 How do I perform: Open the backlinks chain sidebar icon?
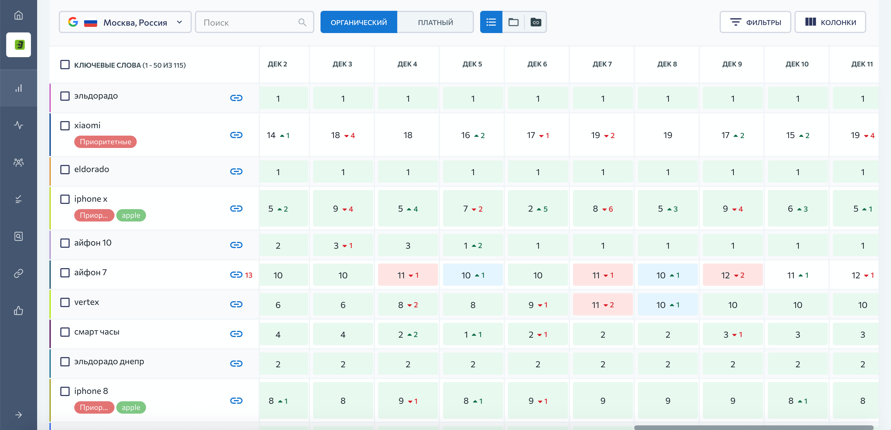coord(18,273)
